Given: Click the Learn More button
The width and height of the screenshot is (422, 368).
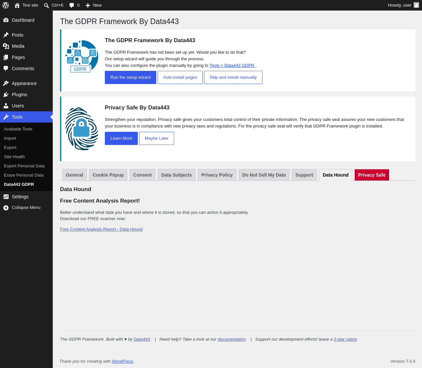Looking at the screenshot, I should [x=121, y=138].
